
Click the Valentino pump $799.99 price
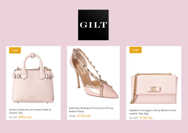(x=84, y=116)
